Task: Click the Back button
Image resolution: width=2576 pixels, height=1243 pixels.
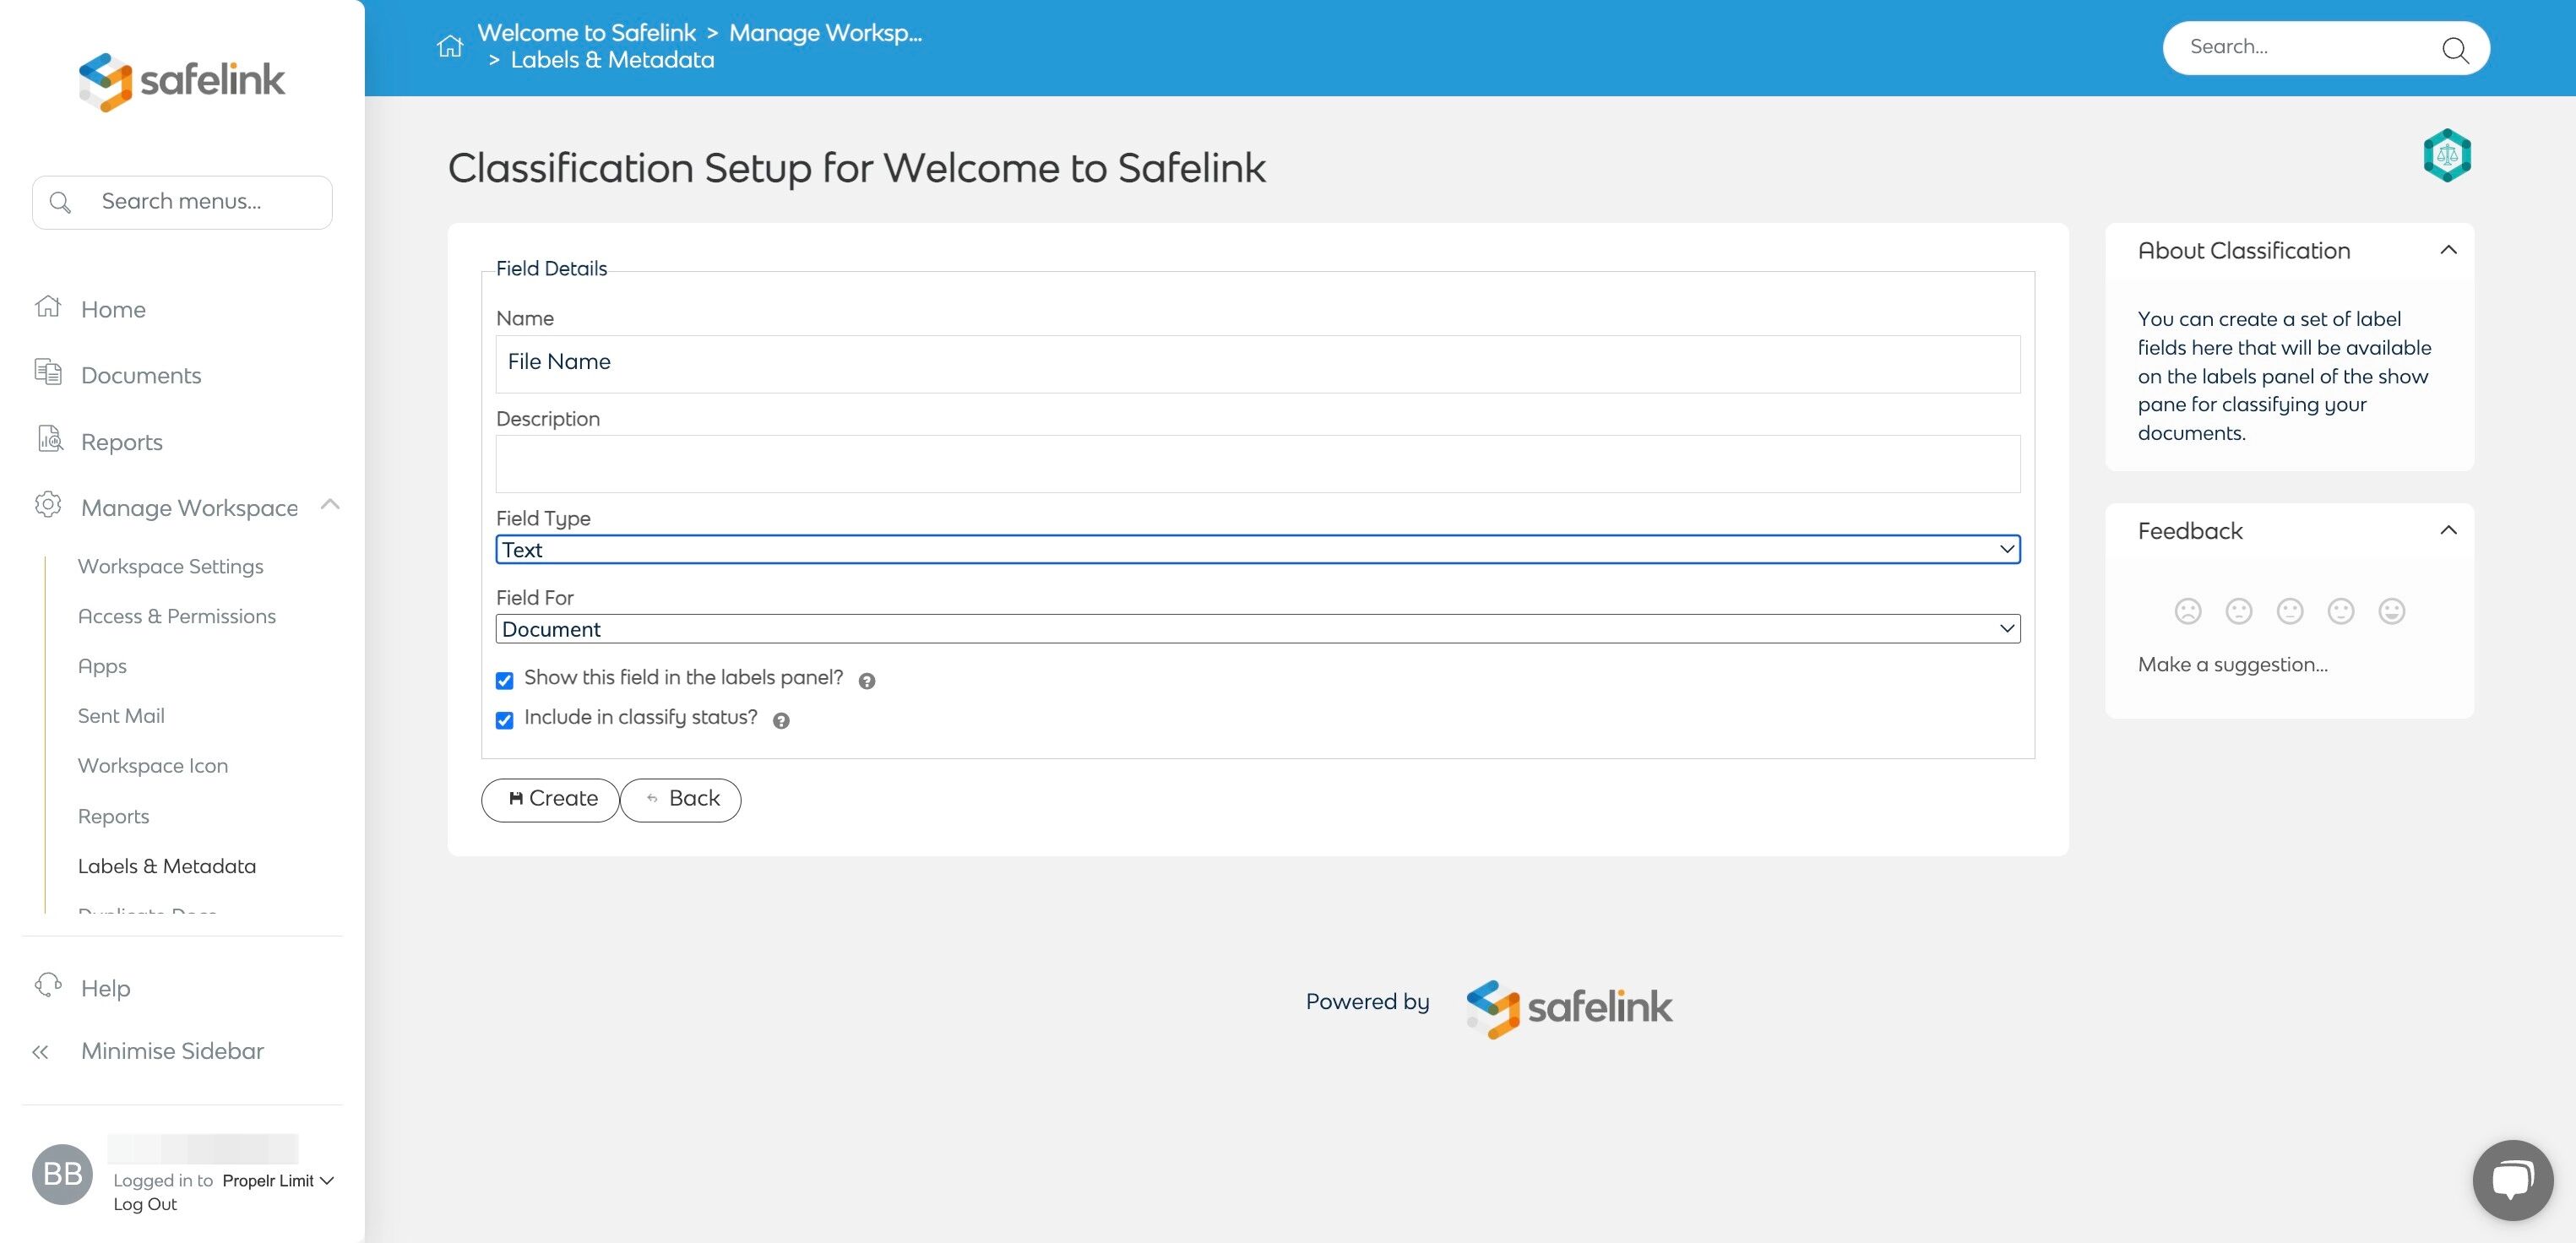Action: [681, 799]
